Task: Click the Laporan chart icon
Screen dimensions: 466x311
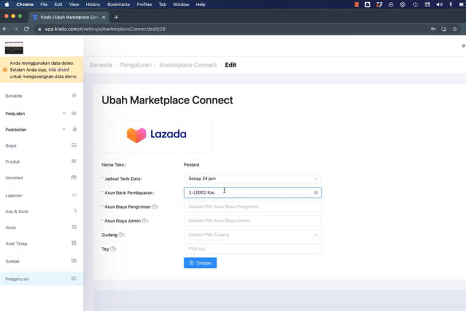Action: tap(74, 195)
